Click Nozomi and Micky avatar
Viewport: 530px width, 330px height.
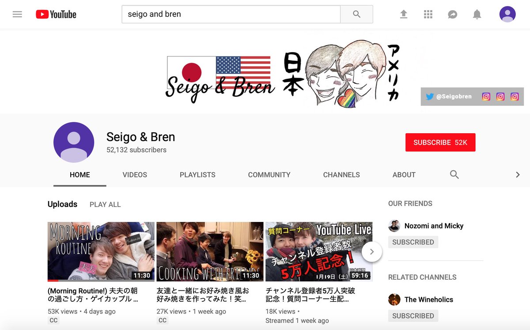click(x=394, y=226)
